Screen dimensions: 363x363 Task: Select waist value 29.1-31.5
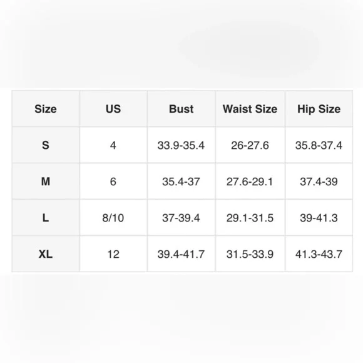(x=250, y=218)
